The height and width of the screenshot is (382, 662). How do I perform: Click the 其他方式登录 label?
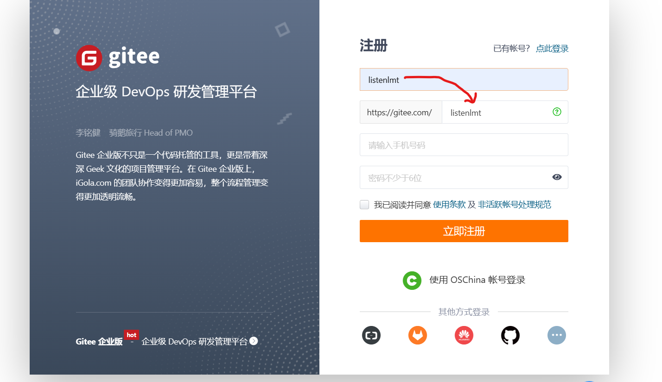(x=464, y=312)
